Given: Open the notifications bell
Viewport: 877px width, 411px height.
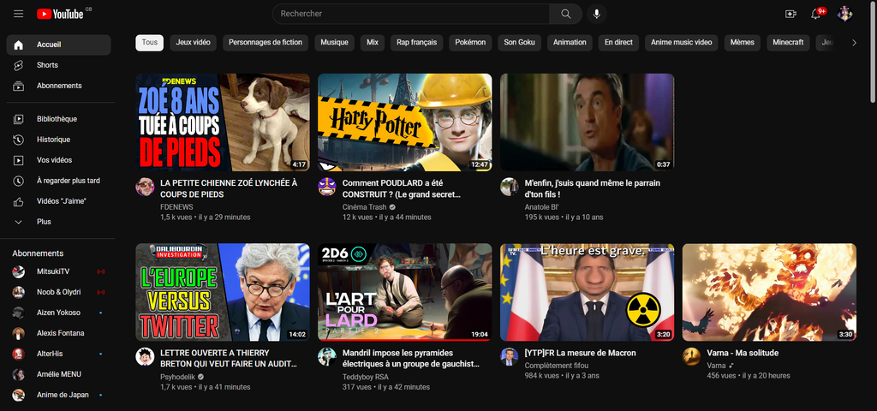Looking at the screenshot, I should coord(816,14).
